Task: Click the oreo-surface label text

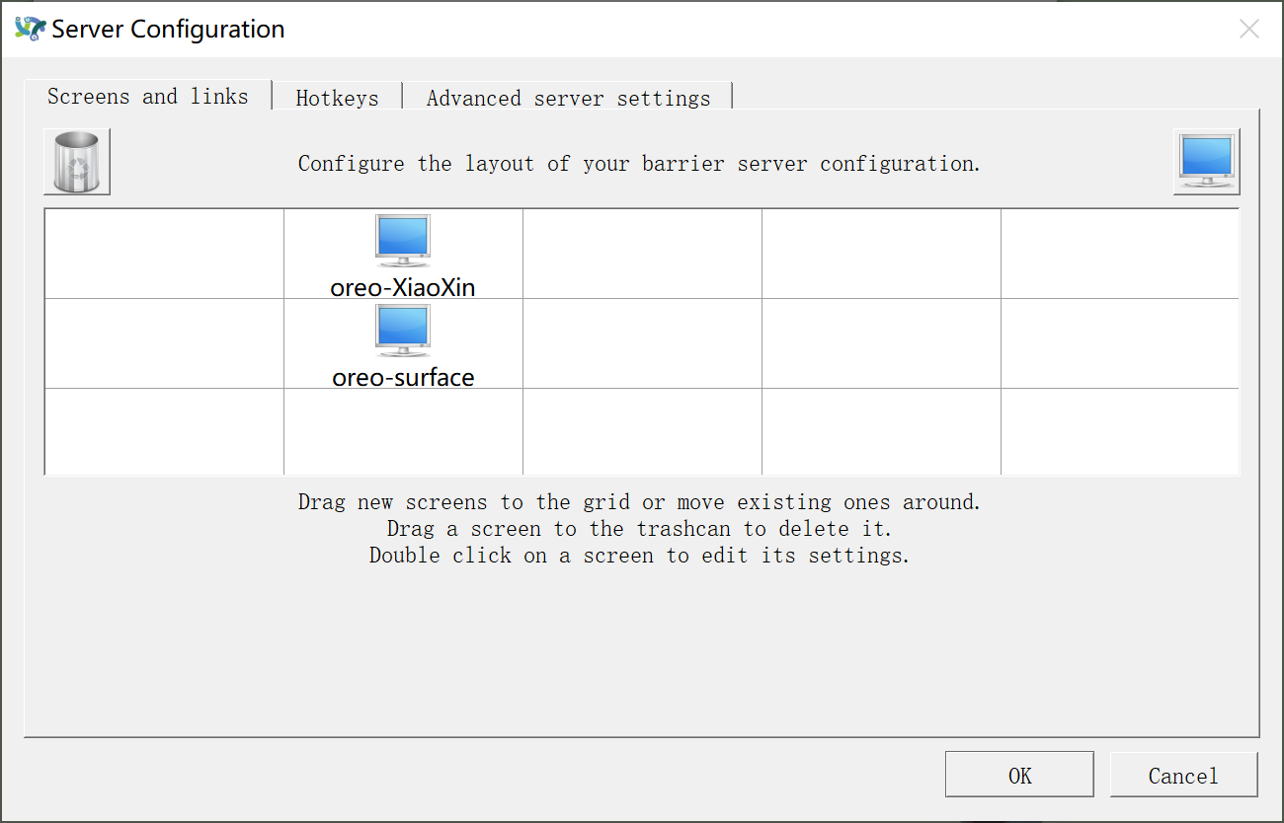Action: tap(403, 377)
